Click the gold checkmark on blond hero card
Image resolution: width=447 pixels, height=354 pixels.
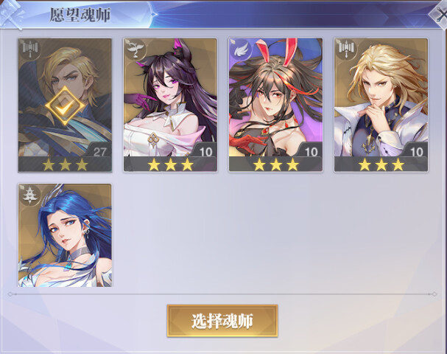point(65,105)
